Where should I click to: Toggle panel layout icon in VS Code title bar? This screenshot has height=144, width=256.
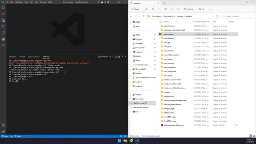(x=102, y=2)
